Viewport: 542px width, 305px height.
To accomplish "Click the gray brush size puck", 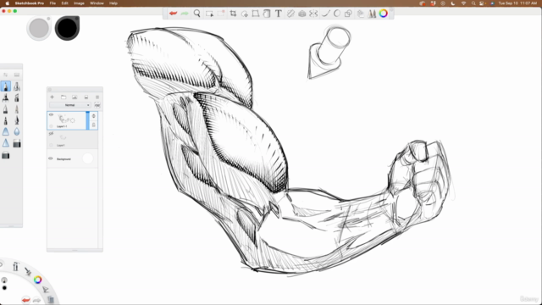I will click(x=39, y=28).
